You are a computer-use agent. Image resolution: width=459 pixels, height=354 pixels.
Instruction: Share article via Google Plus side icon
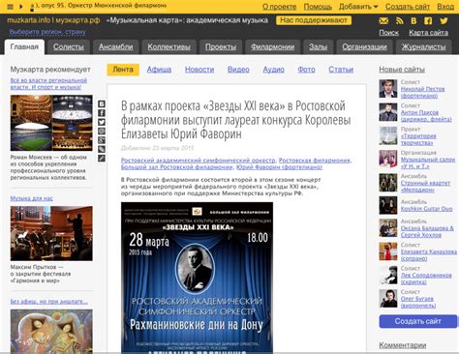pos(102,140)
